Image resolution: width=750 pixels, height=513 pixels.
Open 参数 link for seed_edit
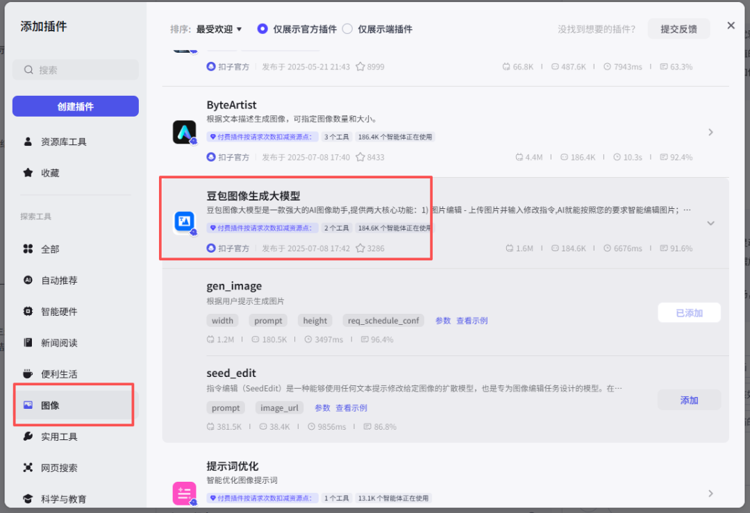(x=322, y=407)
